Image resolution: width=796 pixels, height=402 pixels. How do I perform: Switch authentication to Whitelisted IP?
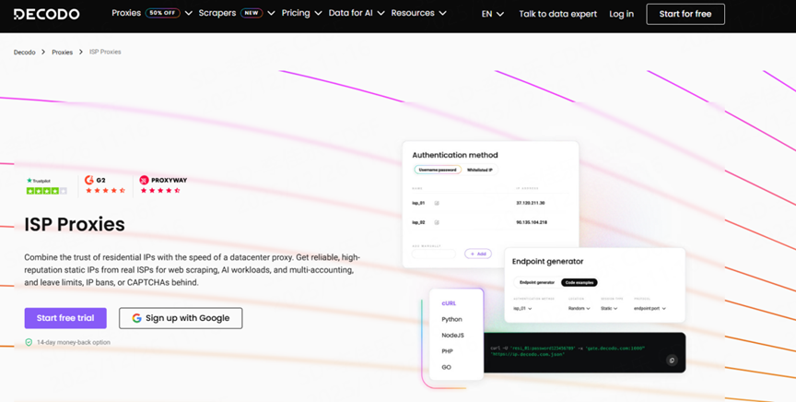point(479,171)
